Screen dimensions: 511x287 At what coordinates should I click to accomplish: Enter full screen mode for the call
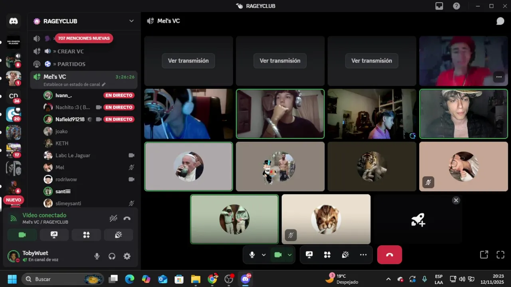coord(500,255)
